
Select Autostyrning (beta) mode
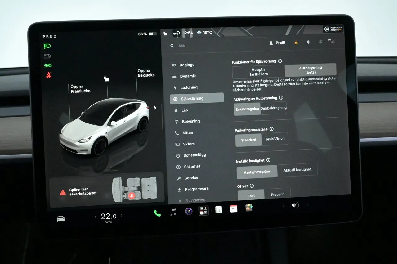[x=310, y=70]
